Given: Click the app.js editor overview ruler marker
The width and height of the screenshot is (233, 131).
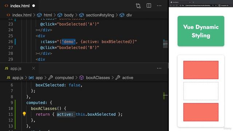Looking at the screenshot, I should [164, 96].
